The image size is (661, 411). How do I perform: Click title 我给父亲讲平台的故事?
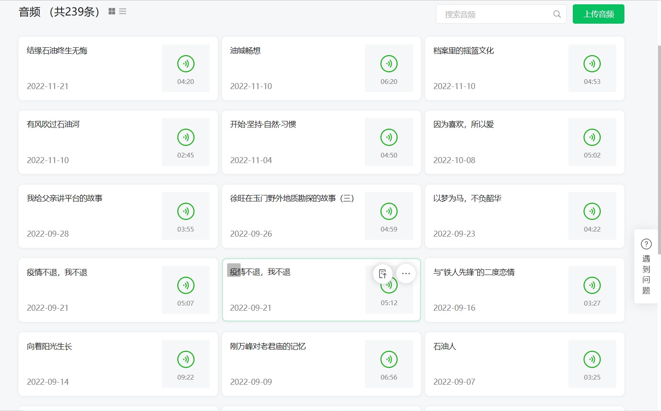[x=65, y=198]
